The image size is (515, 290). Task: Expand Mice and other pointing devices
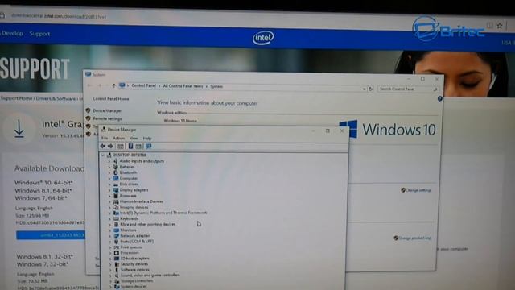(110, 224)
